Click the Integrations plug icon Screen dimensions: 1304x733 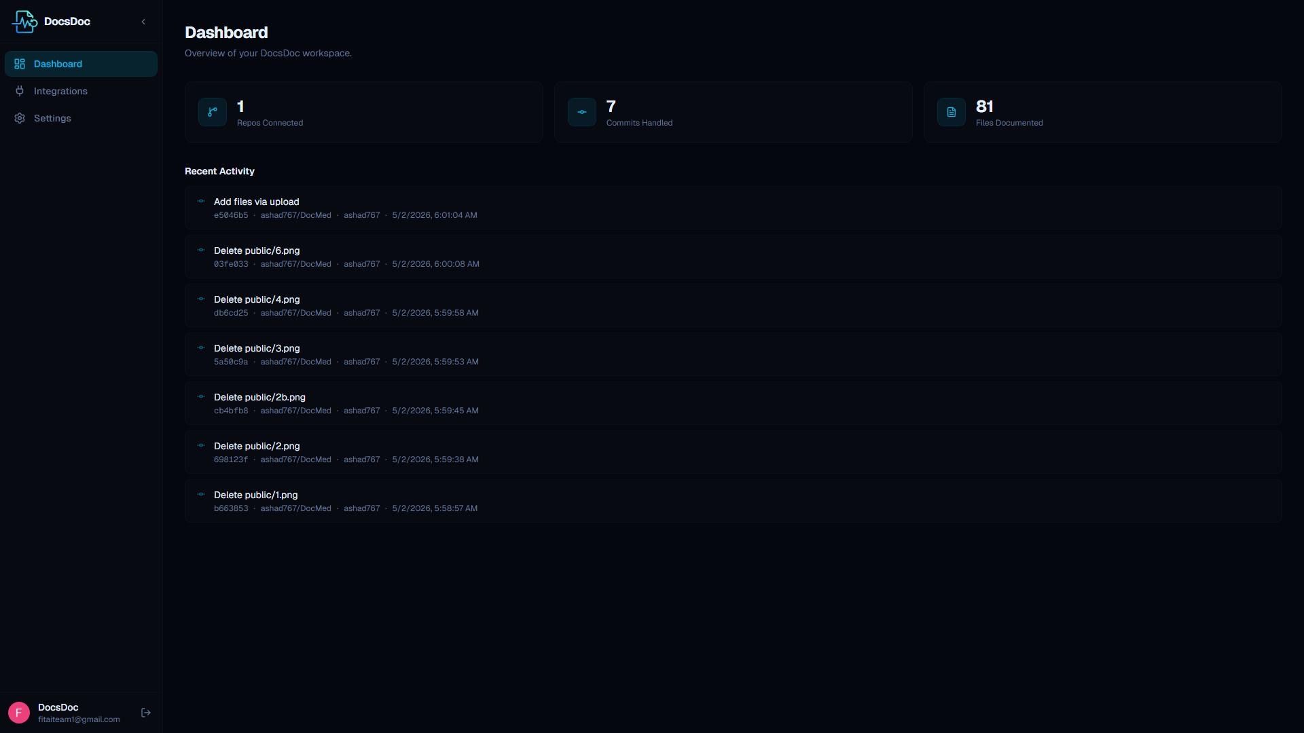pyautogui.click(x=20, y=91)
